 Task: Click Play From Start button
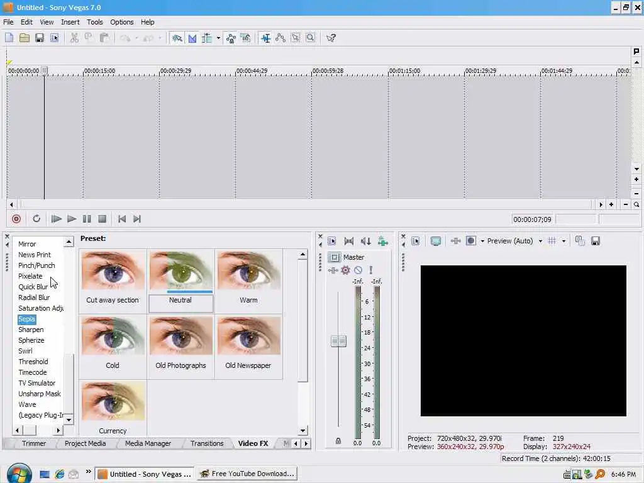tap(56, 219)
